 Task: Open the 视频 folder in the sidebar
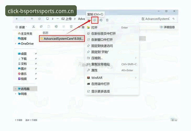click(22, 79)
